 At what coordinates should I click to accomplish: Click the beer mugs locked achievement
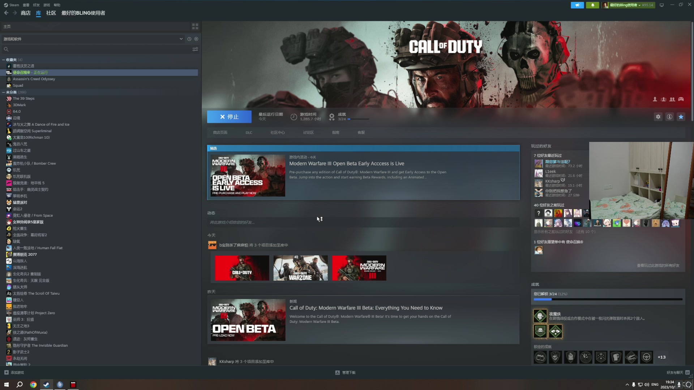[540, 357]
